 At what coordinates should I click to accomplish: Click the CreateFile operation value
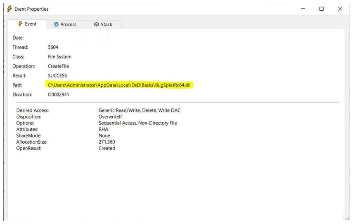click(x=58, y=66)
